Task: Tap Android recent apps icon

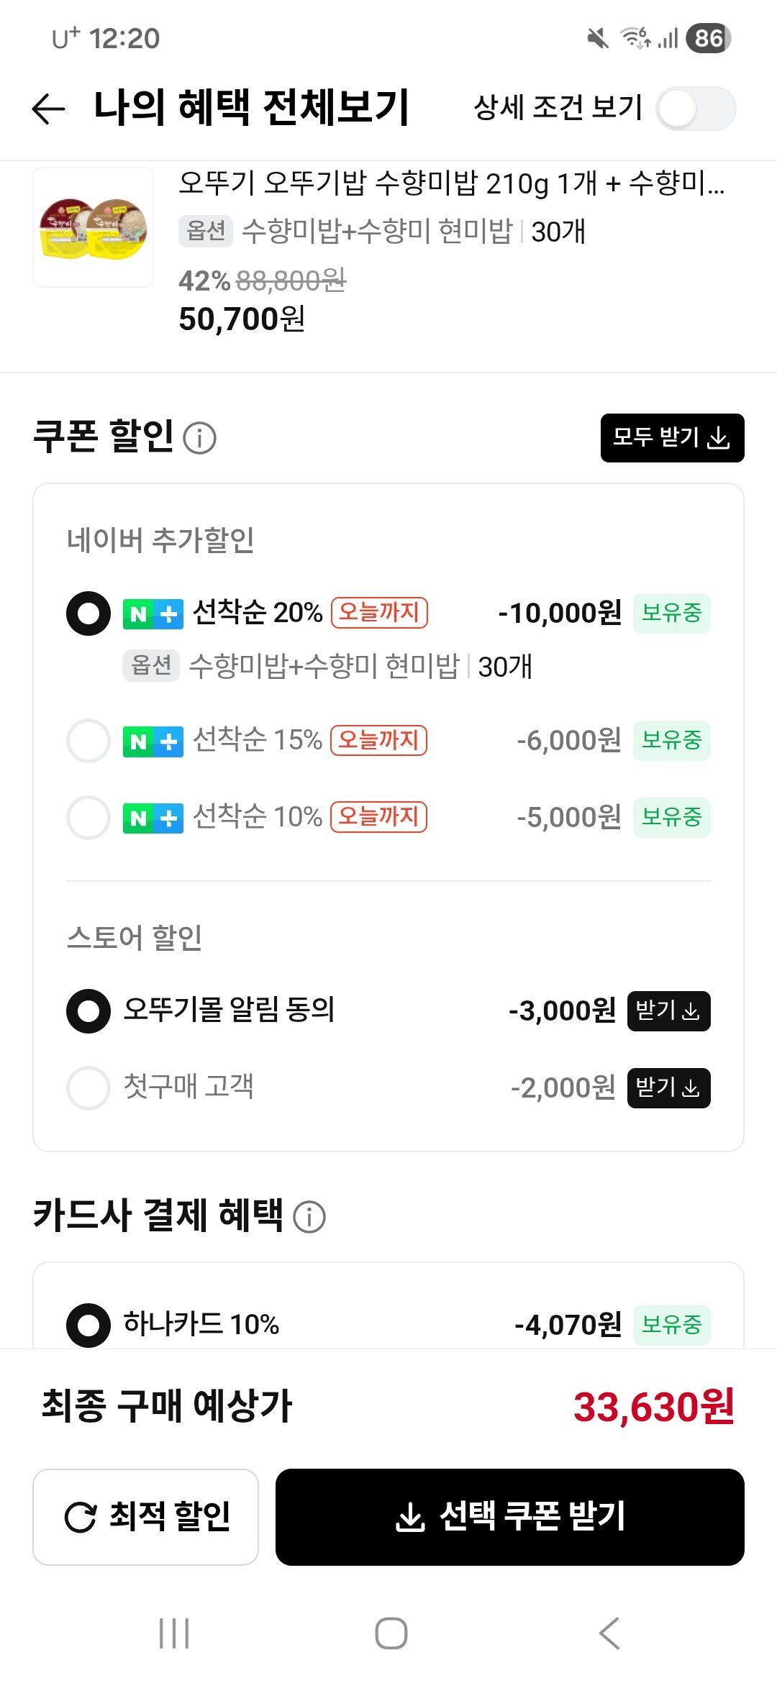Action: click(174, 1633)
